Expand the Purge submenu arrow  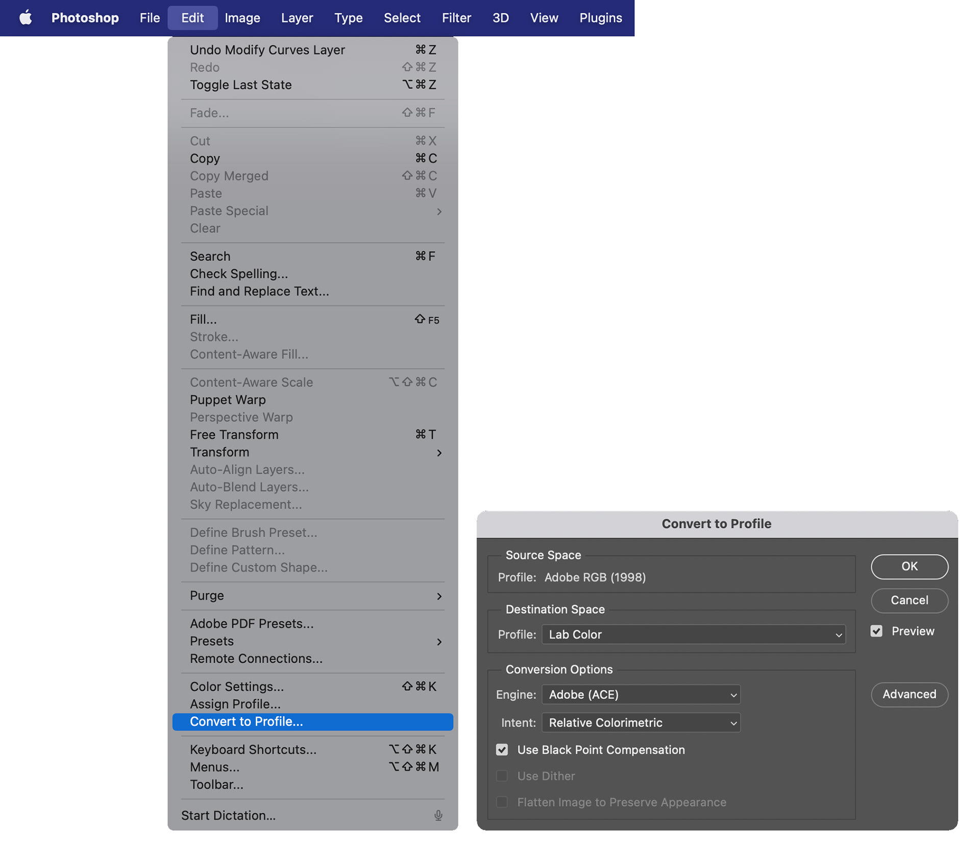[439, 596]
